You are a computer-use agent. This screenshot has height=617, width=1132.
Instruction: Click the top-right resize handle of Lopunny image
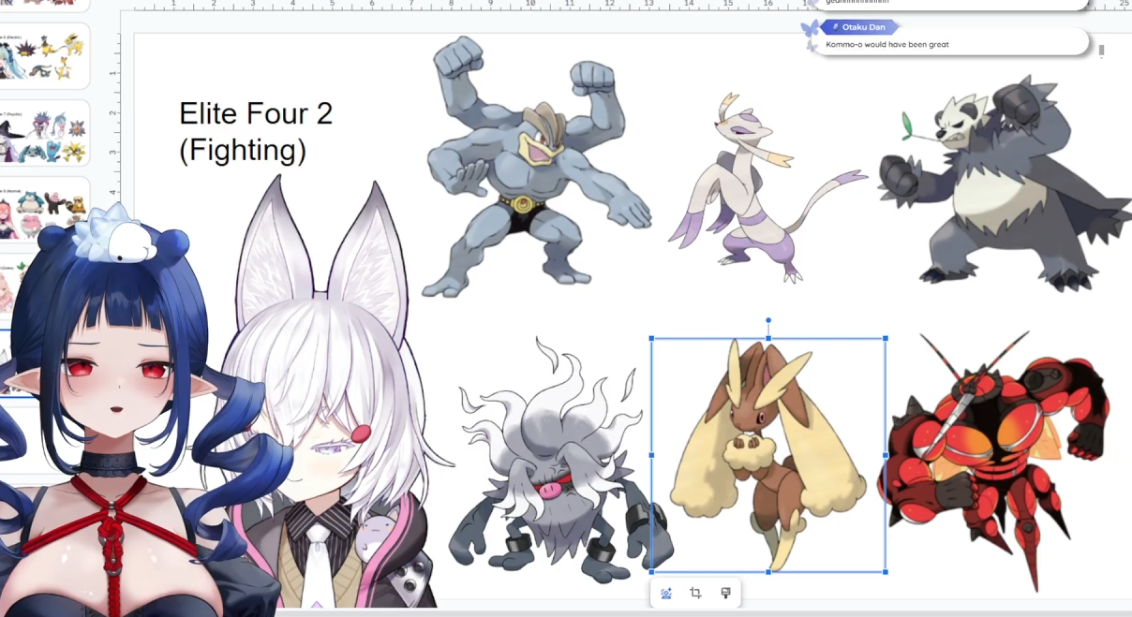coord(886,339)
